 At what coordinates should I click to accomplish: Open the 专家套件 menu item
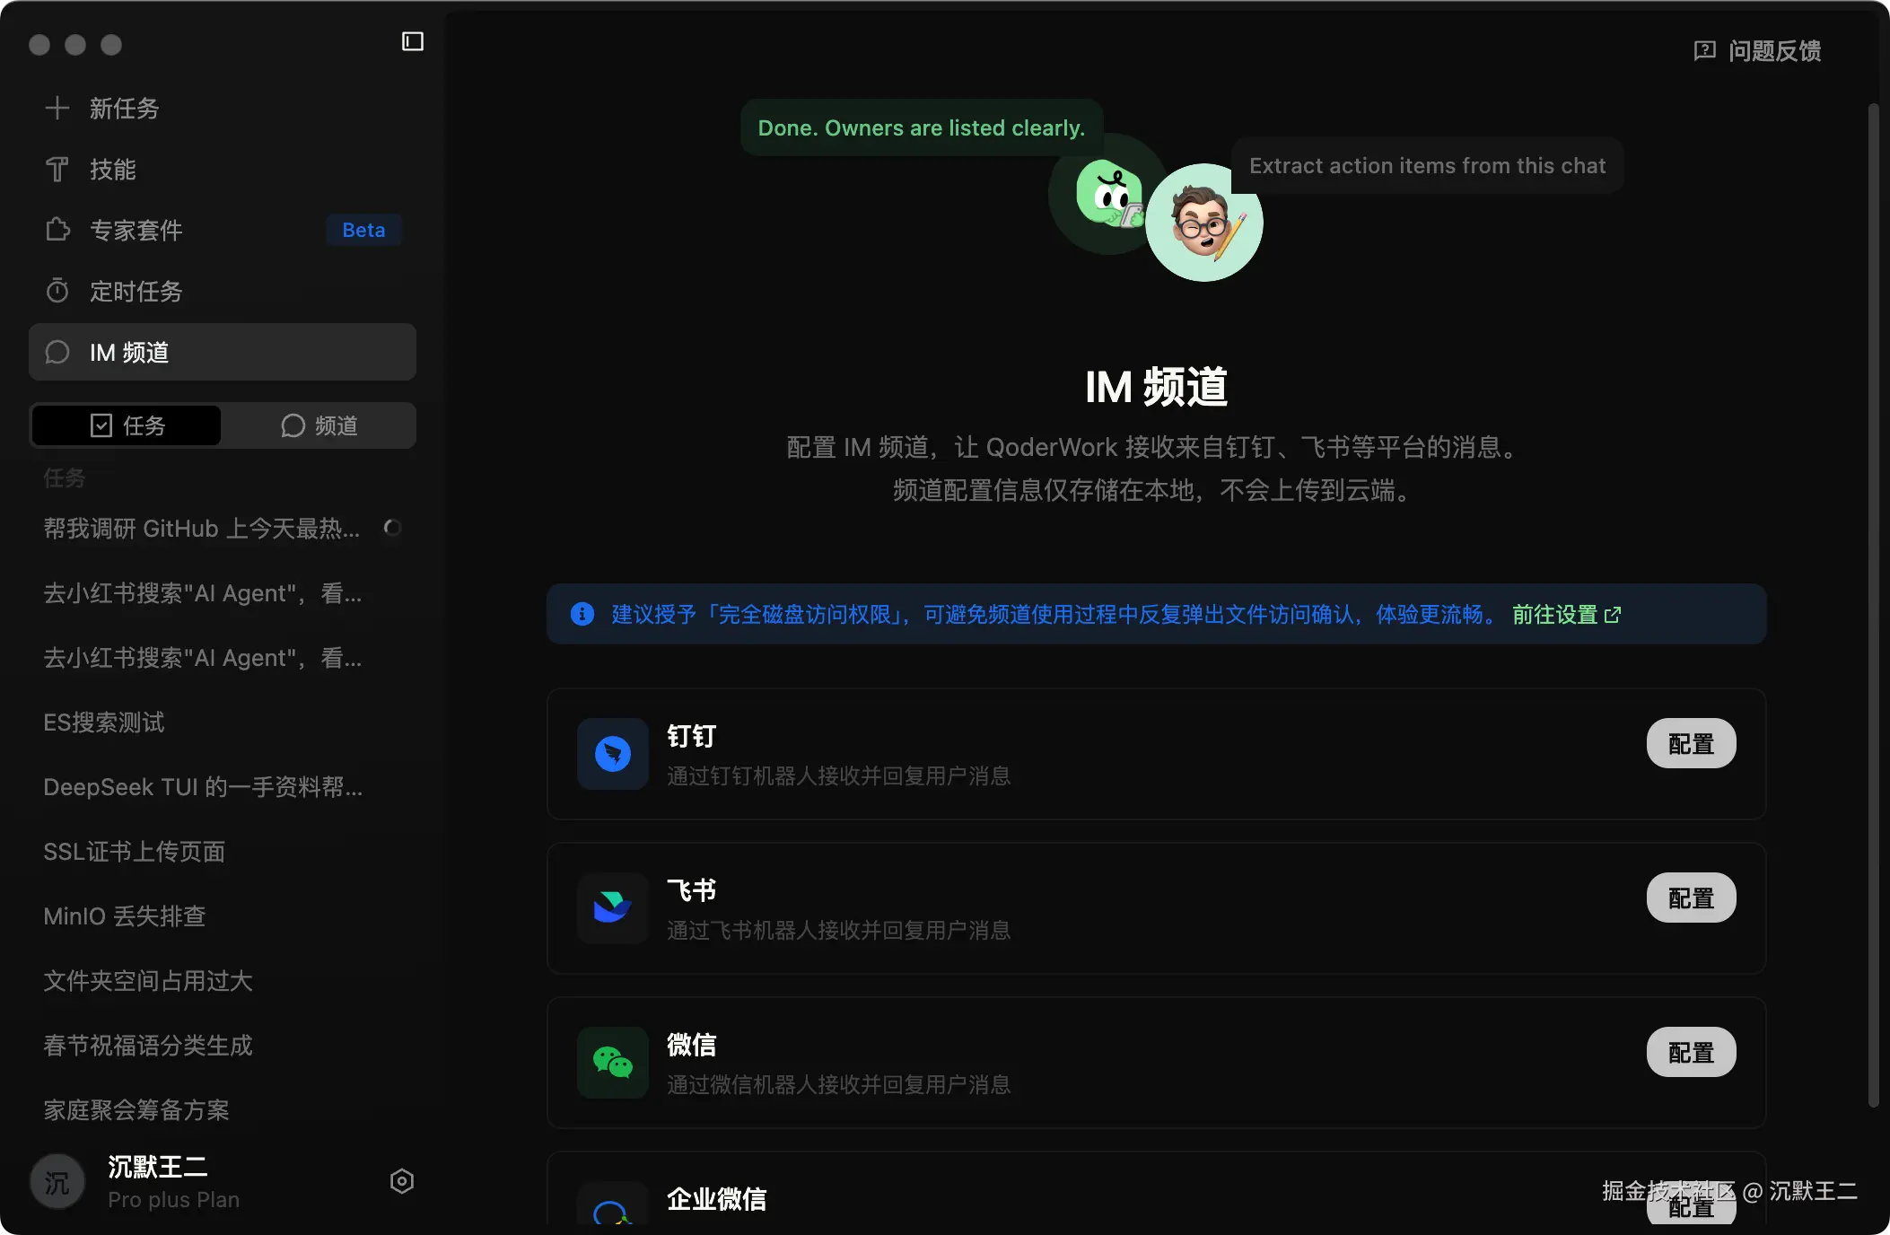(x=223, y=231)
